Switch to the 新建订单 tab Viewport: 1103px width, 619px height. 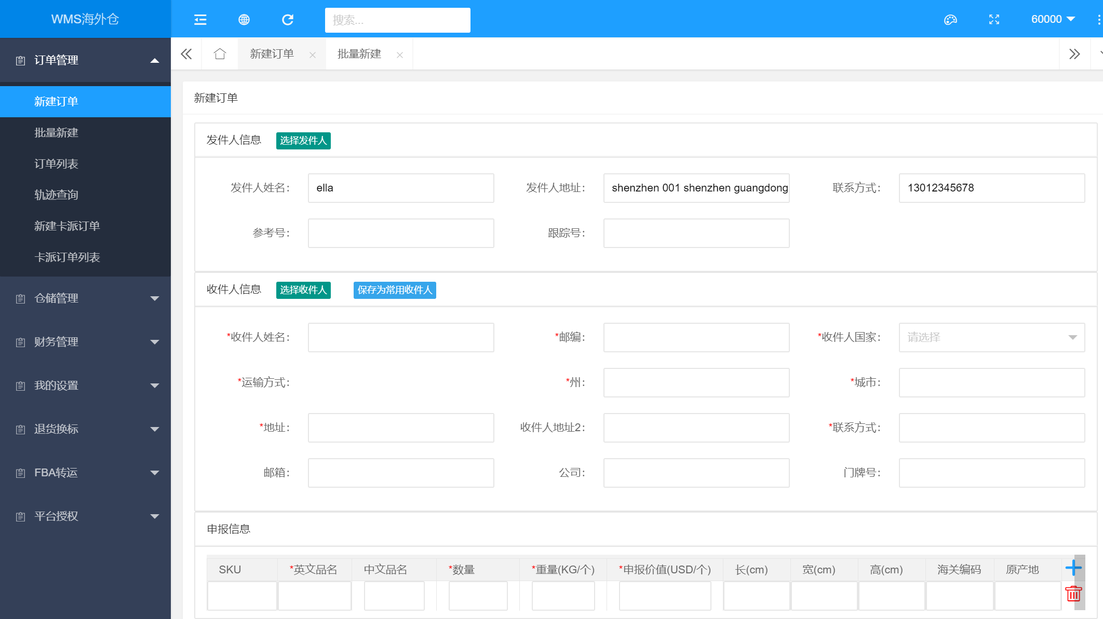272,54
